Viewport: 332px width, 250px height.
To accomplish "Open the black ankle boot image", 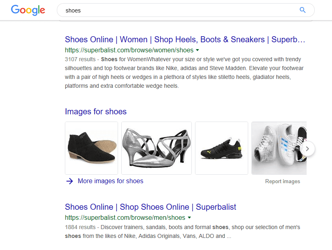I will point(91,148).
